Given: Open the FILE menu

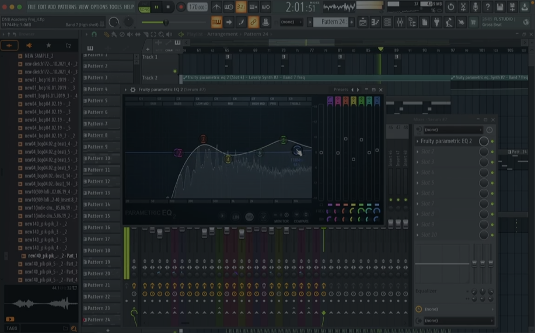Looking at the screenshot, I should tap(32, 7).
